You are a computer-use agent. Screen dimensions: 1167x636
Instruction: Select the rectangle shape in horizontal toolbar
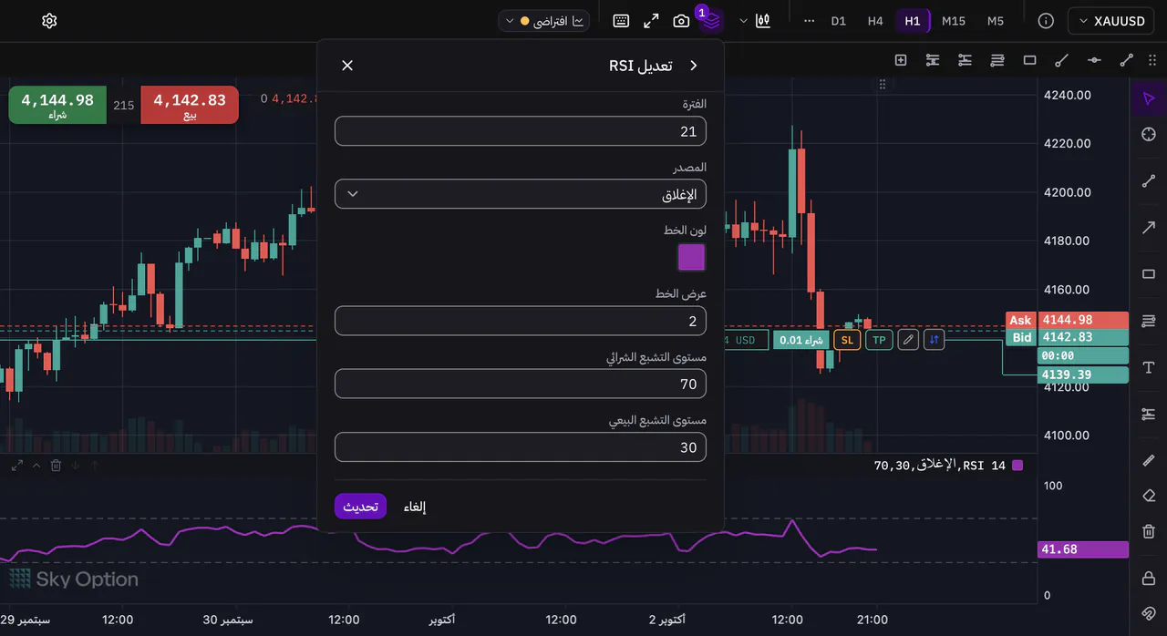click(1030, 60)
